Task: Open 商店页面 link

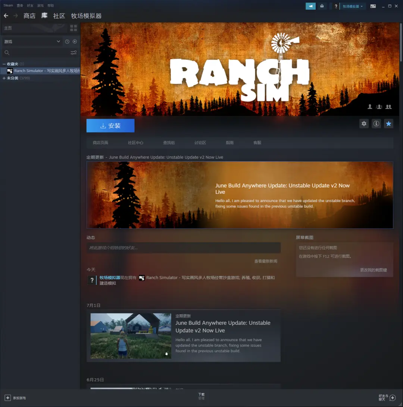Action: (x=100, y=143)
